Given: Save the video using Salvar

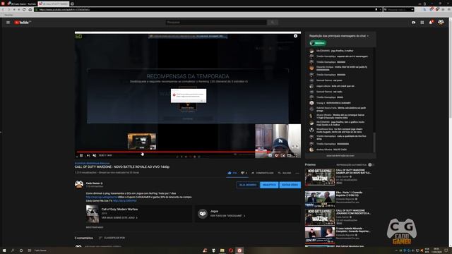Looking at the screenshot, I should [x=285, y=173].
